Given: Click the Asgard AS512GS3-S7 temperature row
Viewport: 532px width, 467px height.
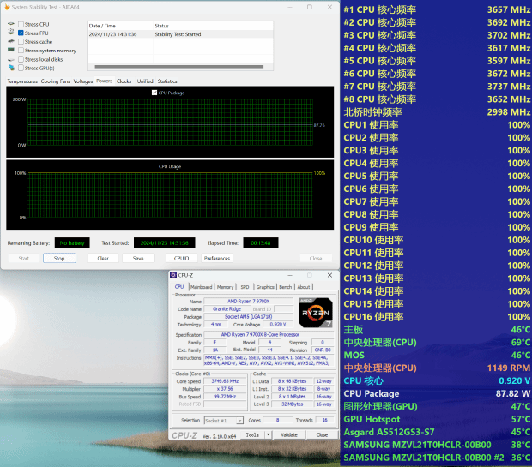Looking at the screenshot, I should [x=436, y=432].
